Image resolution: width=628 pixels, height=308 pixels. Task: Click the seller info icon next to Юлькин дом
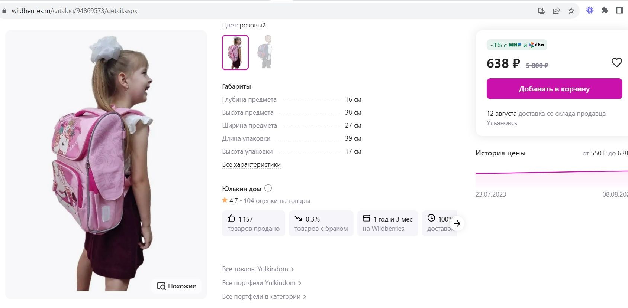coord(268,189)
